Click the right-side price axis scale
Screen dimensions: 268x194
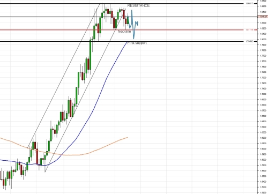pos(263,97)
